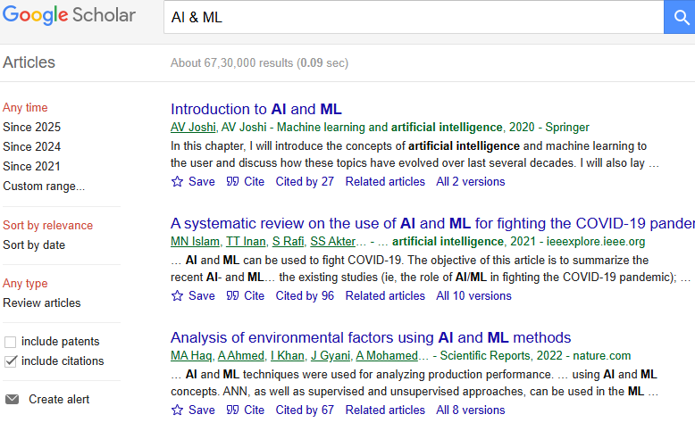The width and height of the screenshot is (695, 431).
Task: Open Related articles for the COVID-19 review
Action: pos(385,296)
